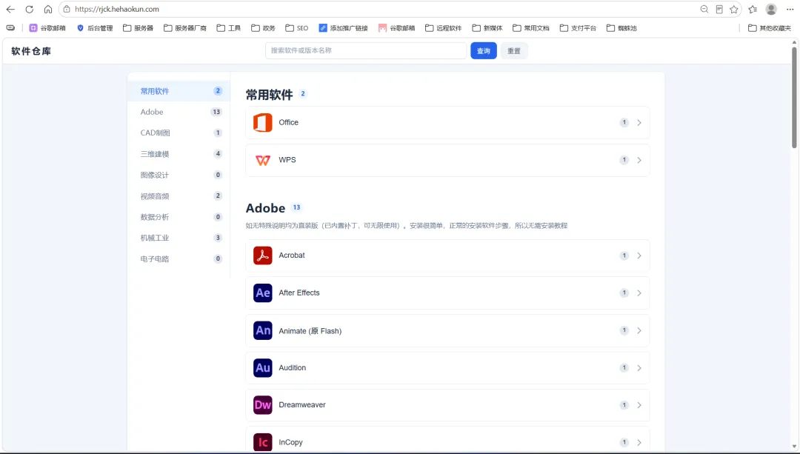Image resolution: width=800 pixels, height=454 pixels.
Task: Open the 后台管理 shield bookmark
Action: click(94, 28)
